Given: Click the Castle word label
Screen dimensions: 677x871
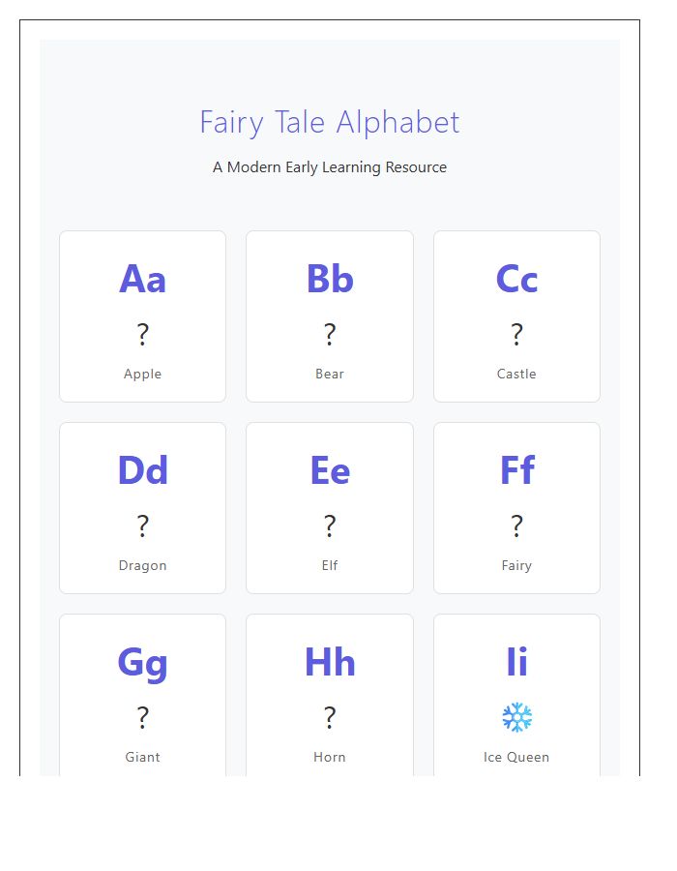Looking at the screenshot, I should pos(516,374).
